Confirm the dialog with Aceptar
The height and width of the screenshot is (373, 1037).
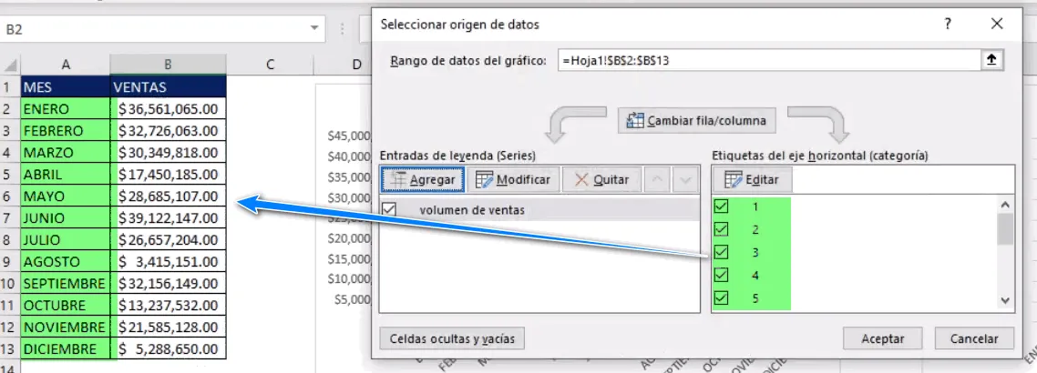[x=883, y=339]
